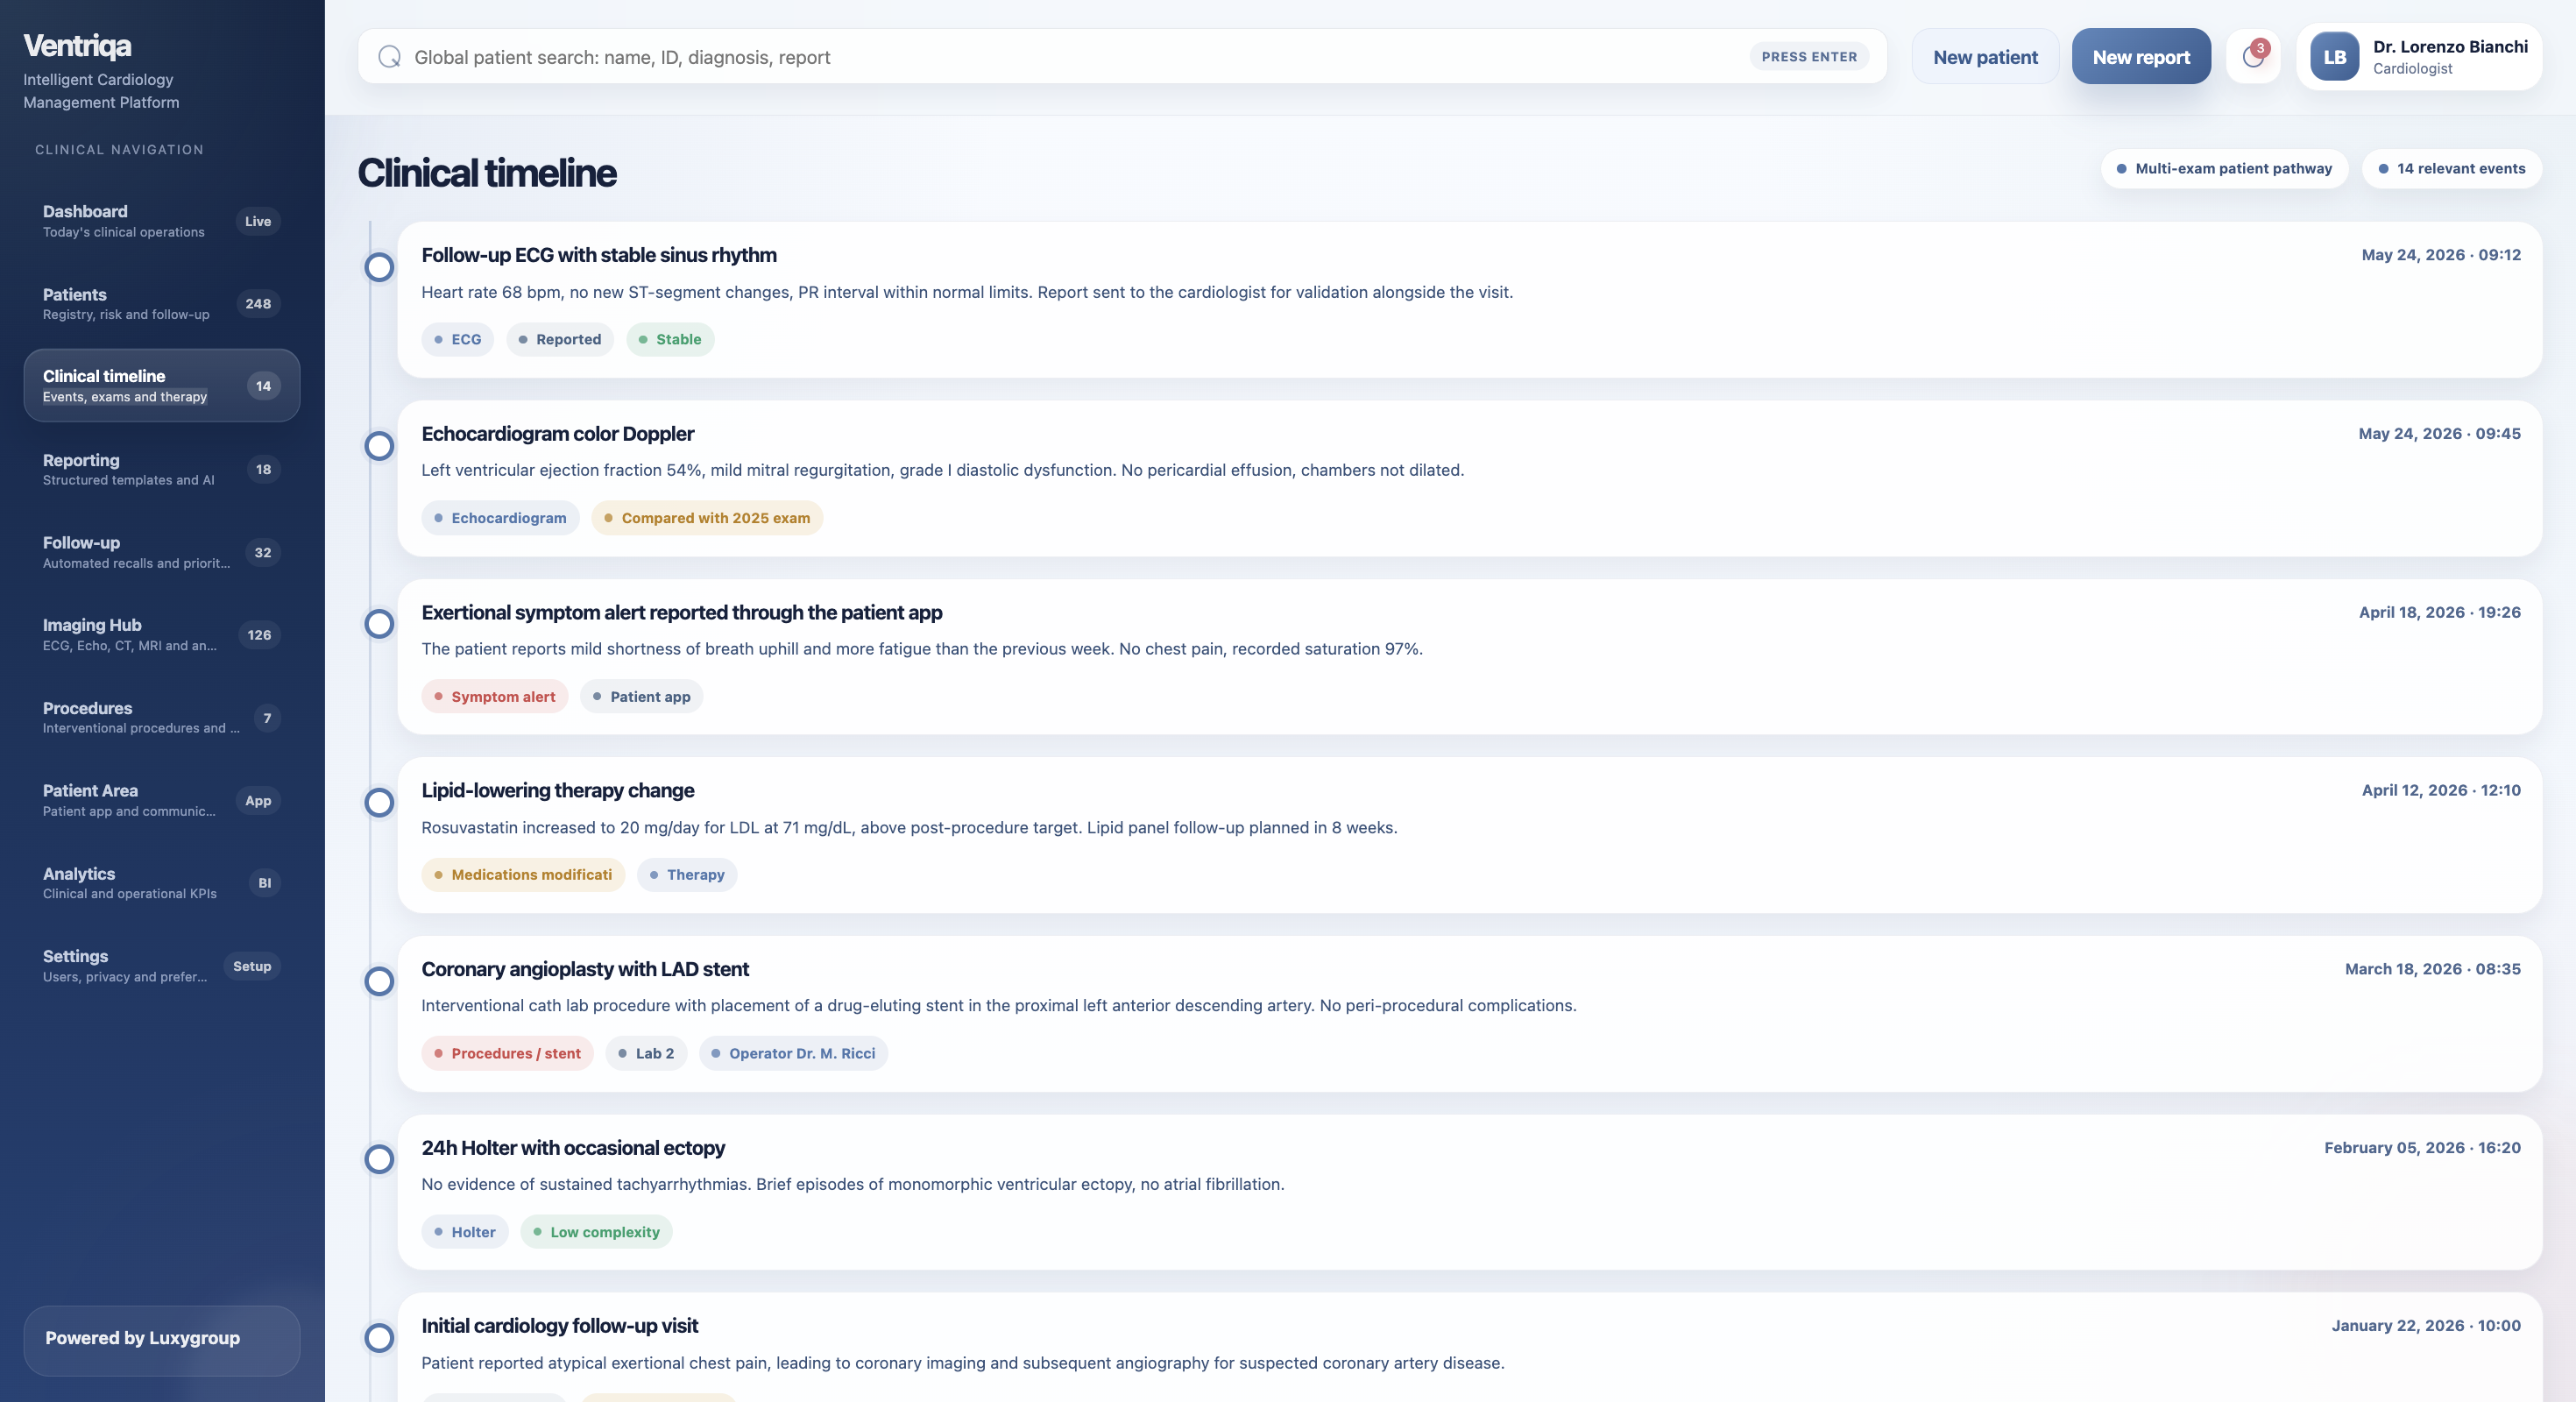Screen dimensions: 2576x1402
Task: Click the Therapy tag
Action: tap(687, 875)
